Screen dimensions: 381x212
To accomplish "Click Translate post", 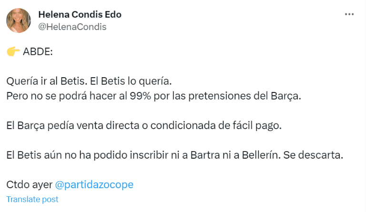I will point(32,199).
